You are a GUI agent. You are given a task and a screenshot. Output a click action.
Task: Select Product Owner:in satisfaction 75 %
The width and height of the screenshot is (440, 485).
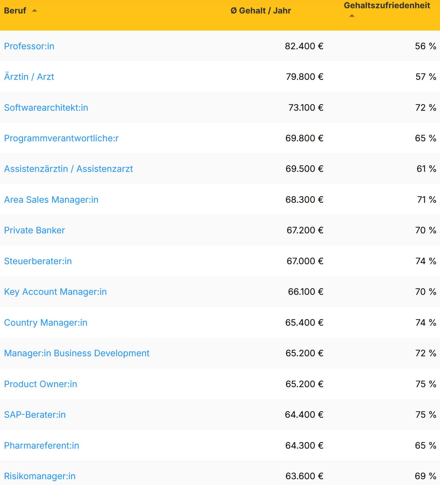pos(426,384)
